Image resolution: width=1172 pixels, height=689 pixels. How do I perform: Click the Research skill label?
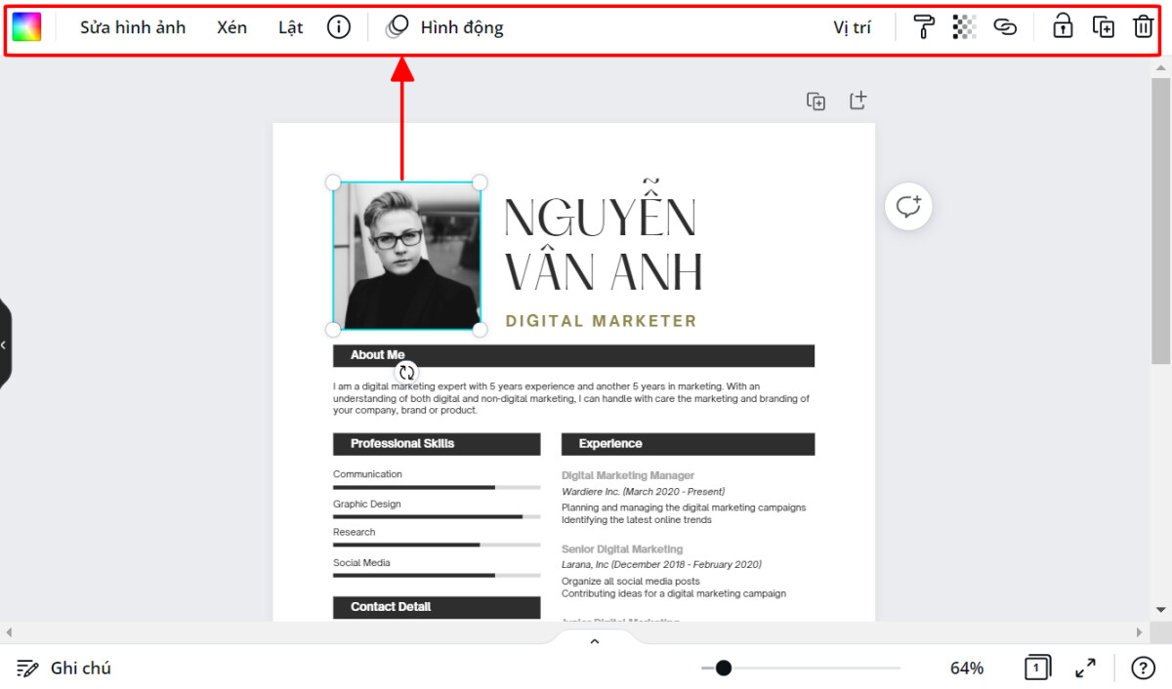coord(354,533)
